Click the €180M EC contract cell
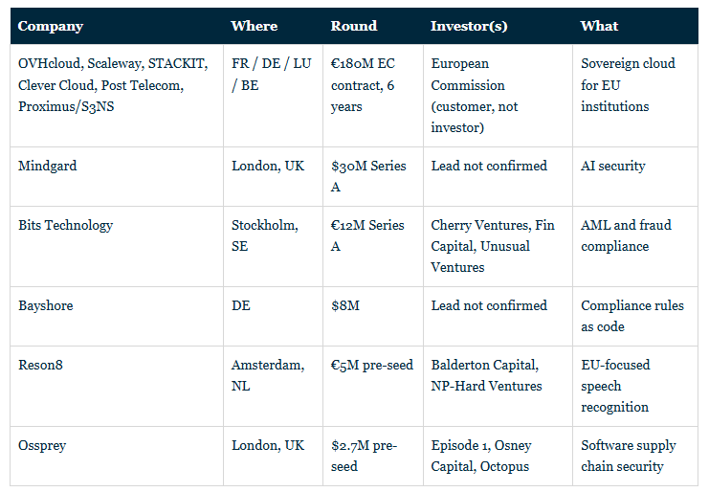 coord(373,96)
